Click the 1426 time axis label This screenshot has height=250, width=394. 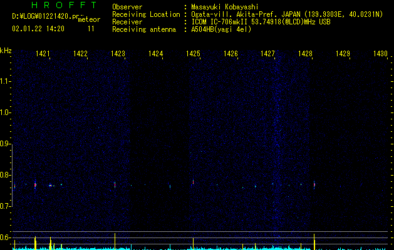click(x=231, y=53)
